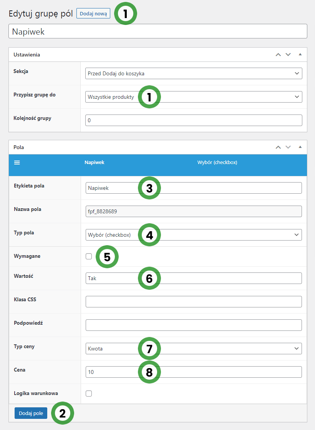Image resolution: width=315 pixels, height=430 pixels.
Task: Open the Sekcja dropdown
Action: pyautogui.click(x=193, y=73)
